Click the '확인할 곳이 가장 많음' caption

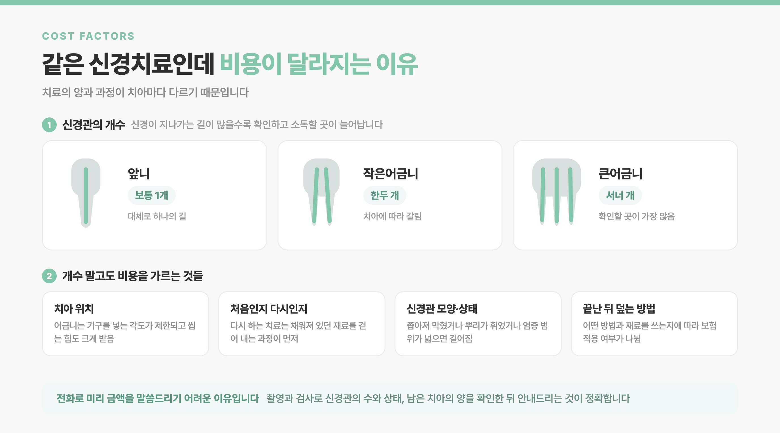point(637,216)
